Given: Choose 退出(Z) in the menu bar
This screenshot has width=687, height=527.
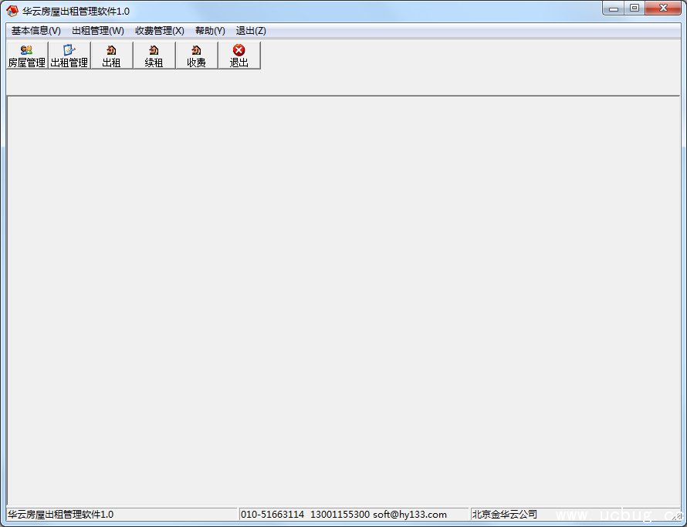Looking at the screenshot, I should 251,31.
